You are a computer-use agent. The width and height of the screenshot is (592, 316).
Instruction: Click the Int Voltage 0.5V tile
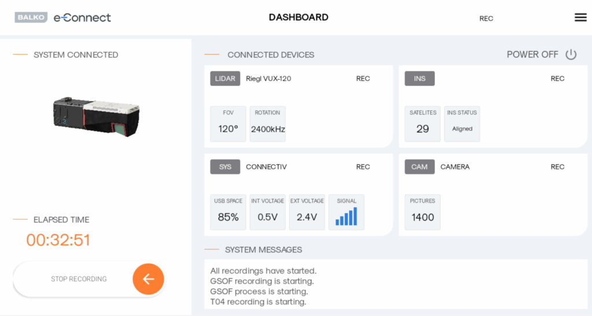pyautogui.click(x=268, y=212)
